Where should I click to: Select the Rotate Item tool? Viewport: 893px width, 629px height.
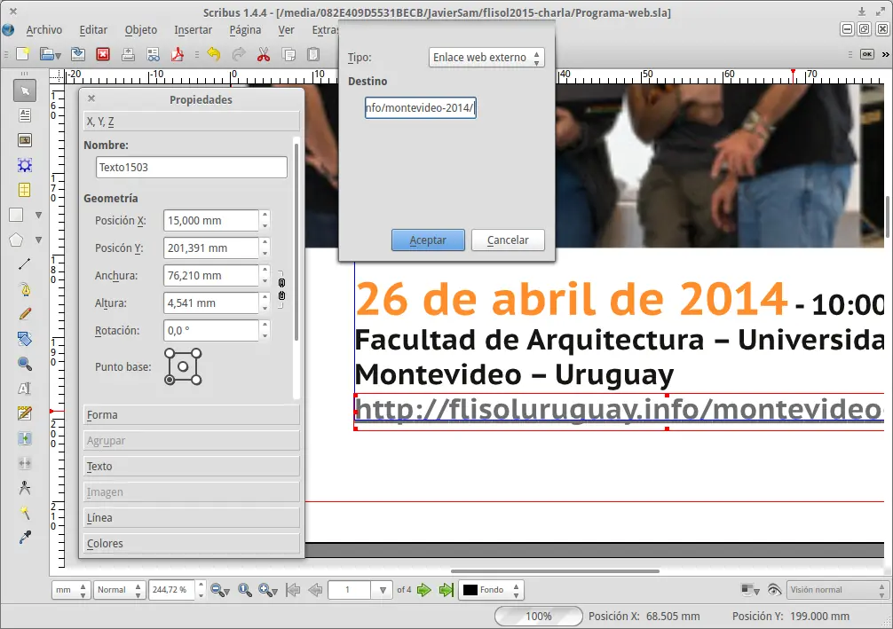(25, 339)
